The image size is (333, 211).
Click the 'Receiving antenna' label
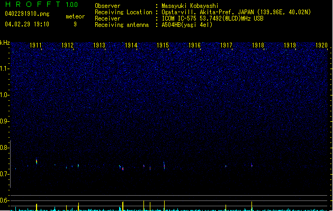[x=122, y=25]
